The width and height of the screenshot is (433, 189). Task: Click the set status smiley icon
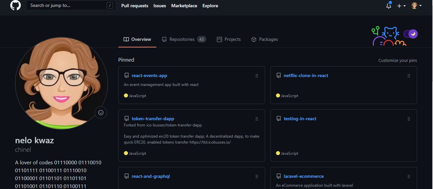pyautogui.click(x=101, y=112)
